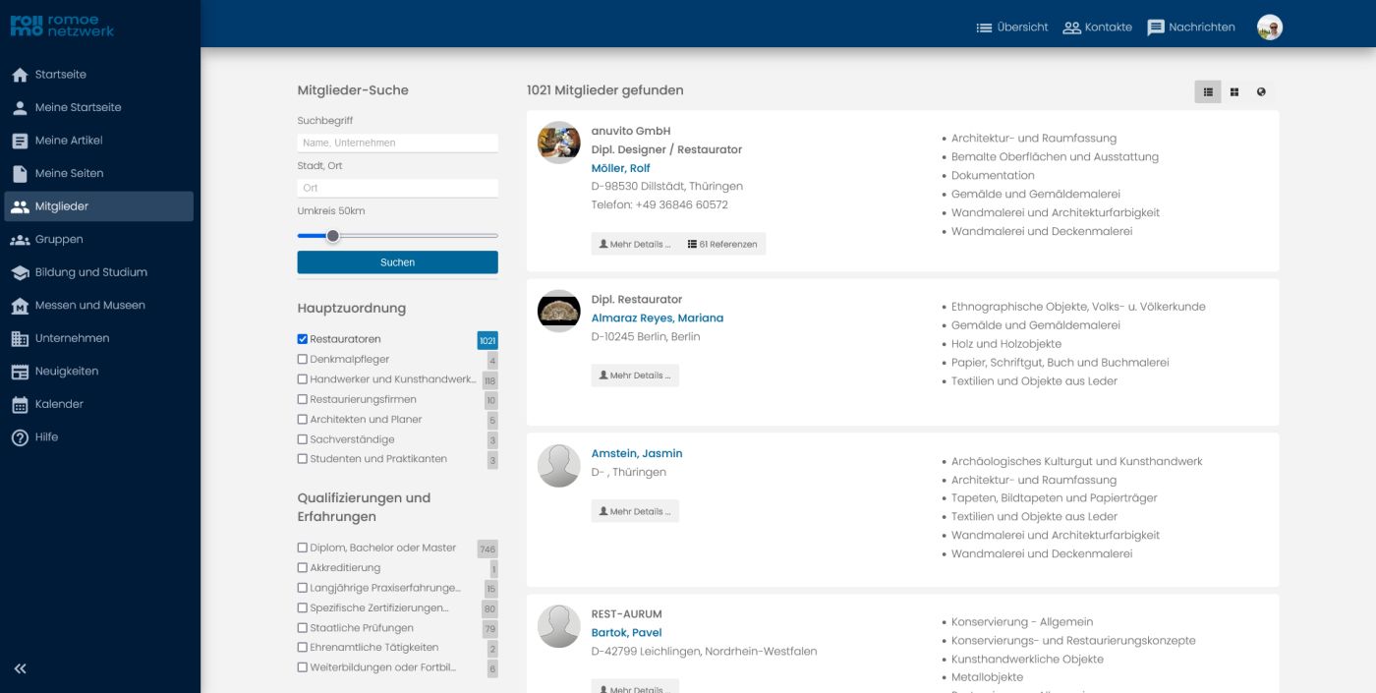Collapse the sidebar with double chevron
1376x693 pixels.
[x=20, y=668]
